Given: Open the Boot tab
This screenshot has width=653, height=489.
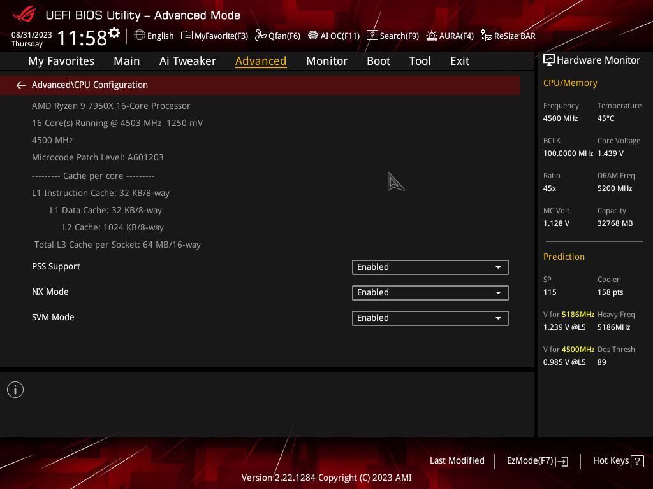Looking at the screenshot, I should click(x=378, y=61).
